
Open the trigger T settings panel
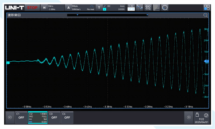point(99,8)
